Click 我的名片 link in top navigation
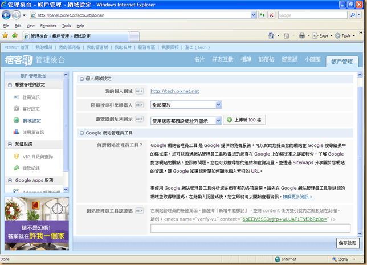This screenshot has height=265, width=367. 123,47
